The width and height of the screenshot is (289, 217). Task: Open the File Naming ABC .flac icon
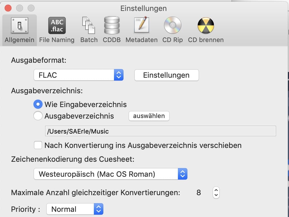click(57, 25)
